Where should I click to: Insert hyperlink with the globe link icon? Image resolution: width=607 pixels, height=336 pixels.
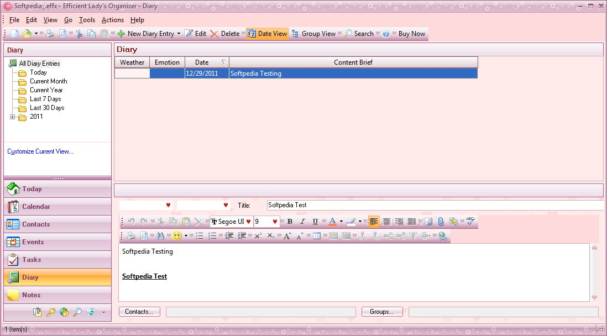[x=443, y=236]
